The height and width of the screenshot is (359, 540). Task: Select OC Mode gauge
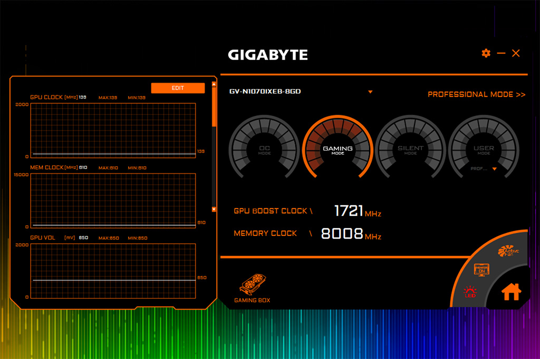(265, 148)
